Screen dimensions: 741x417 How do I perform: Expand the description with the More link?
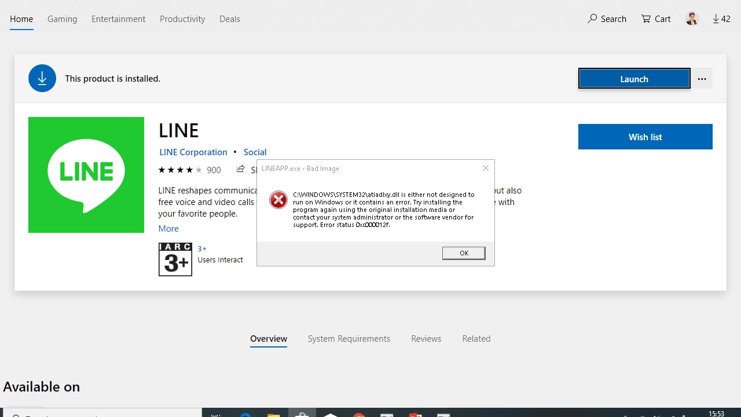click(x=168, y=228)
